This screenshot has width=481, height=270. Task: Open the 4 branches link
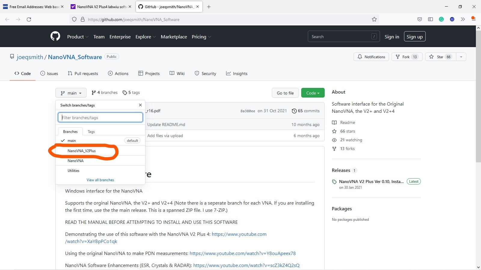pos(105,92)
